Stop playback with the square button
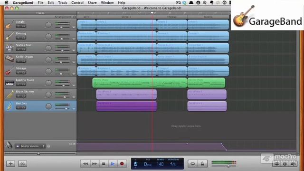304x171 pixels. 104,164
